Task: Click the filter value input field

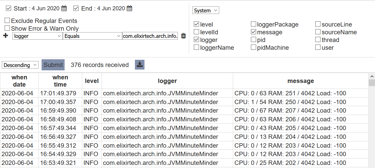Action: (x=150, y=36)
